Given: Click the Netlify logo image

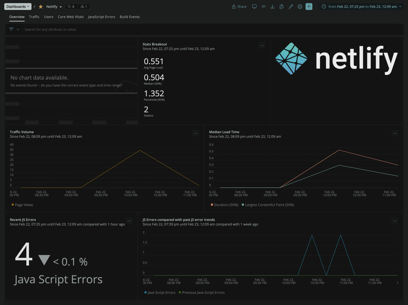Looking at the screenshot, I should coord(336,59).
